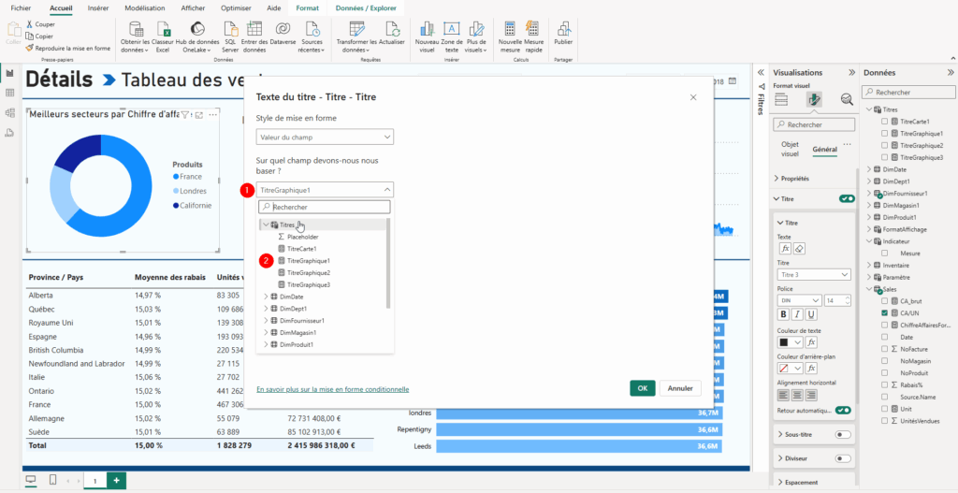Open Sources récentes
Image resolution: width=958 pixels, height=493 pixels.
(x=312, y=36)
